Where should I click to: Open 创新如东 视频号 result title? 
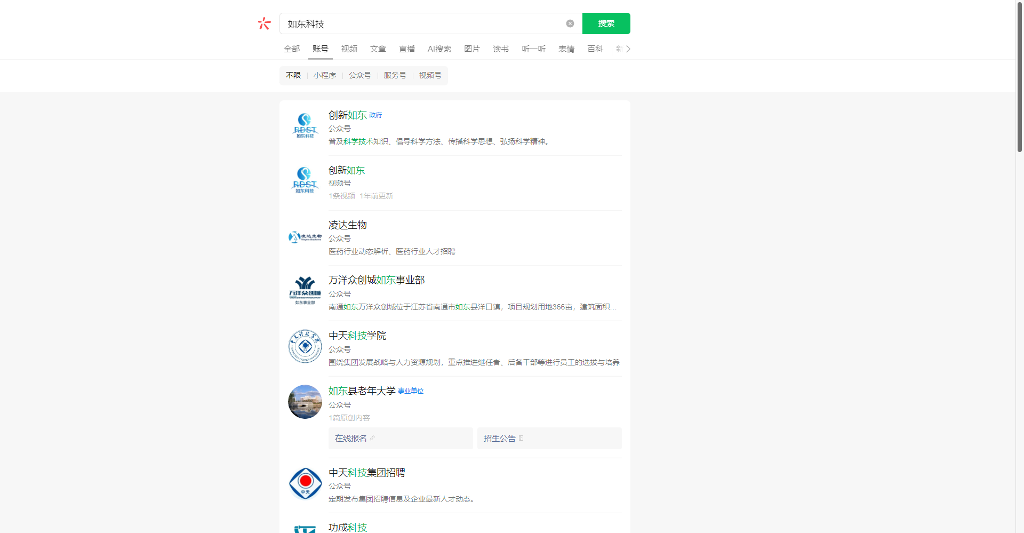347,170
